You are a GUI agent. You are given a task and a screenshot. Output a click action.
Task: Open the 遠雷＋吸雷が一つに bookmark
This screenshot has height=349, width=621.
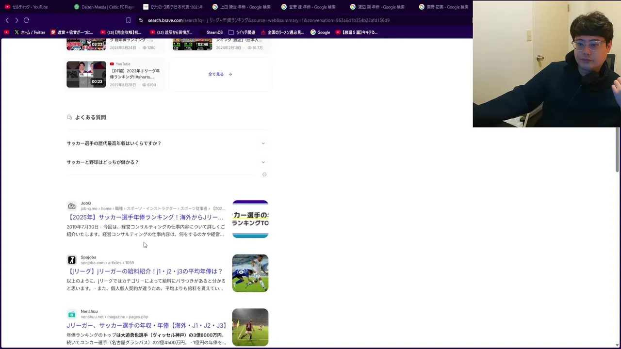point(72,32)
